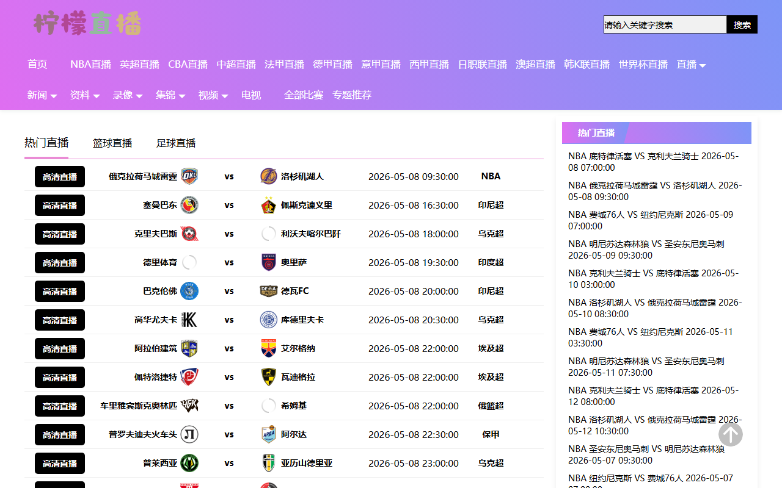Open sidebar link 底特律活塞 VS 克利夫兰骑士 2026-05-08
This screenshot has width=782, height=488.
[x=654, y=162]
